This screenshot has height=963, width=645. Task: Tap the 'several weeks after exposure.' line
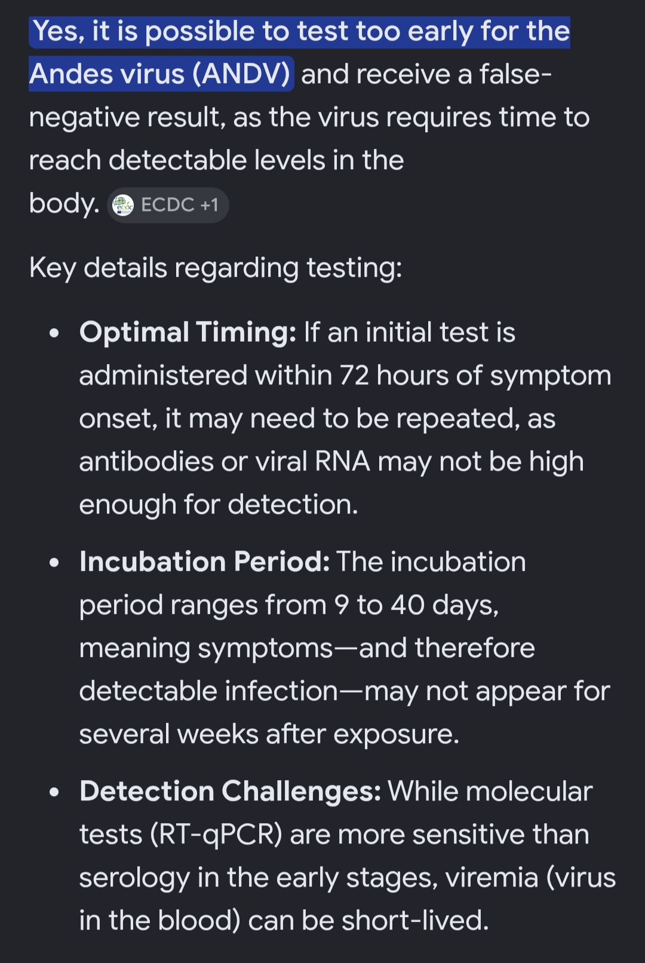tap(269, 734)
